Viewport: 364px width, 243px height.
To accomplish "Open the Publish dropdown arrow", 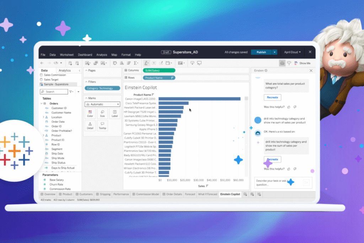I will (x=274, y=52).
